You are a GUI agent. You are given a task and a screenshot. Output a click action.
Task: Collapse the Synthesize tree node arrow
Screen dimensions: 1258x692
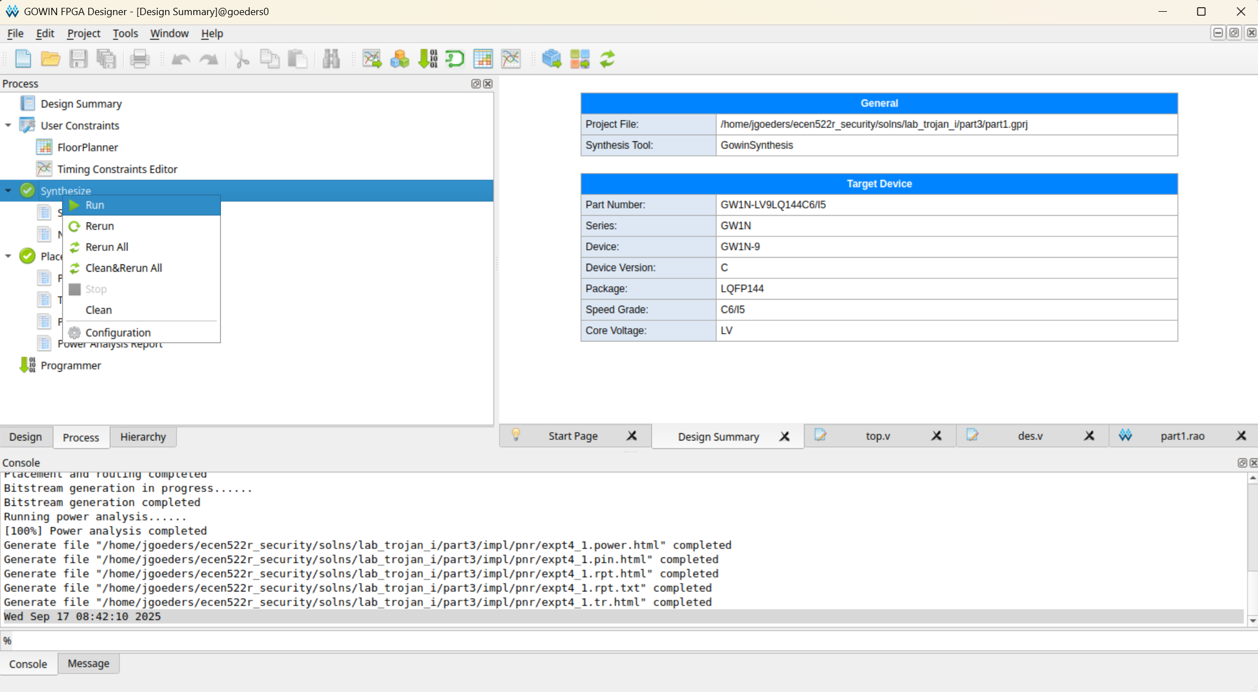pyautogui.click(x=8, y=191)
